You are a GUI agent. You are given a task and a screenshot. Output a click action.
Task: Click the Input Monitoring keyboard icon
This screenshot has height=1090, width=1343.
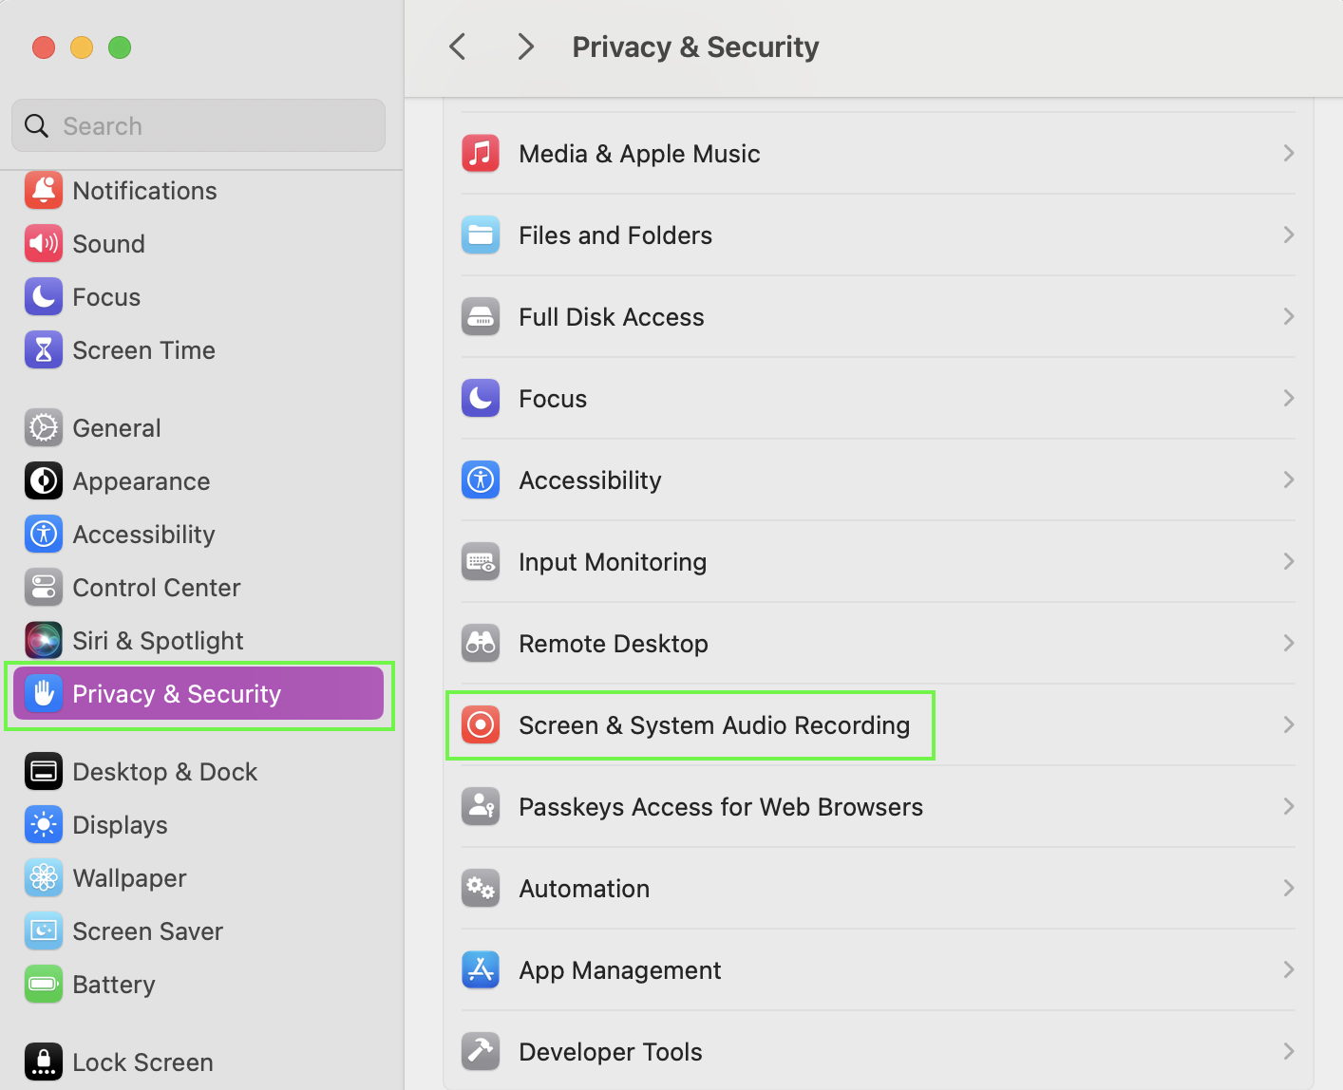(x=481, y=562)
